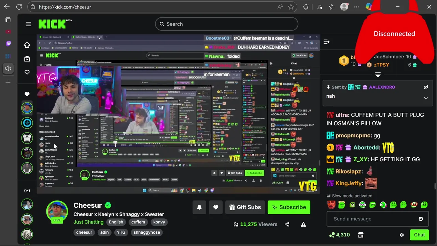Open the gorilla avatar channel in sidebar

click(27, 138)
